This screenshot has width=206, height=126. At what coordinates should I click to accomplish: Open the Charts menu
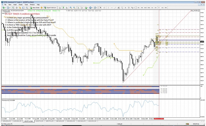[x=20, y=5]
